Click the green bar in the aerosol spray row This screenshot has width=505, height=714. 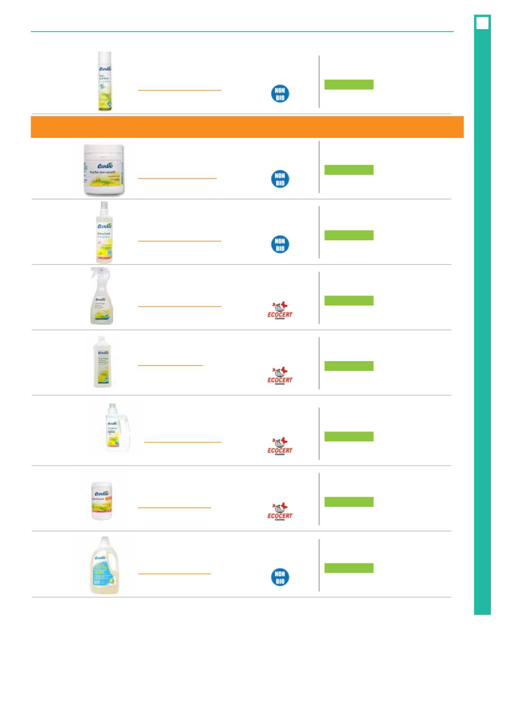pyautogui.click(x=349, y=84)
